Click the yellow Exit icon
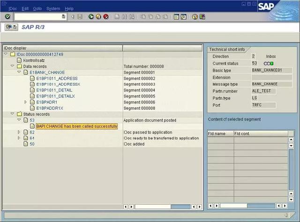 pos(98,17)
